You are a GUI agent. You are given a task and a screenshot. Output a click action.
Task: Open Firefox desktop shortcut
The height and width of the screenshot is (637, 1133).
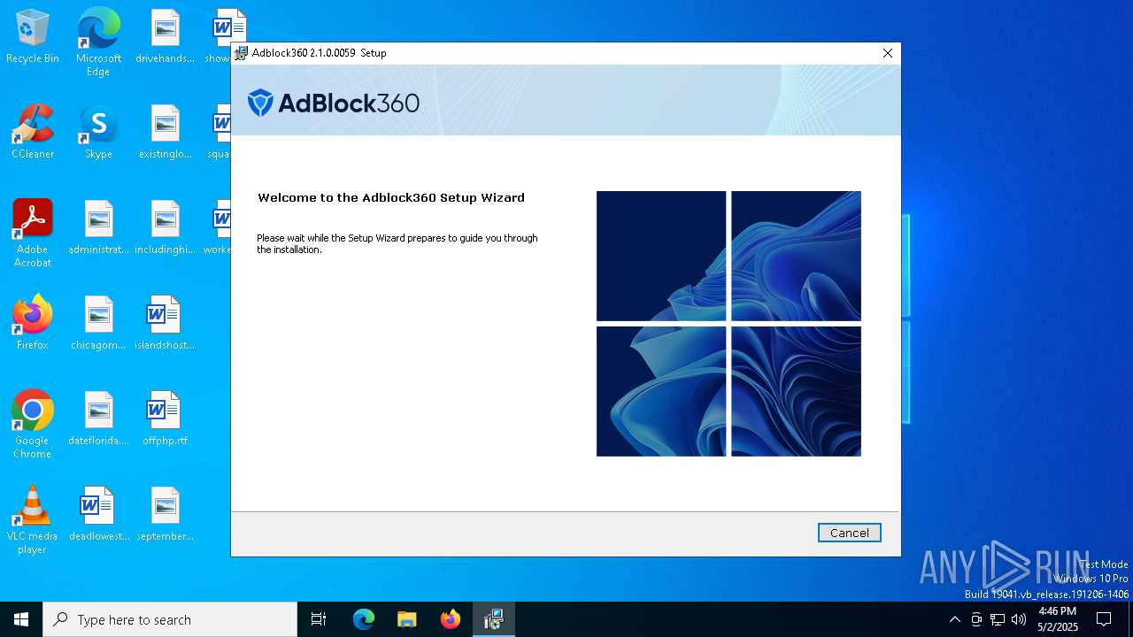coord(33,323)
